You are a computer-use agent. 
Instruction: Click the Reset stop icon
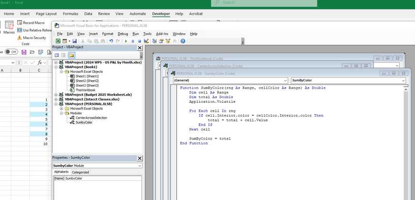pos(139,41)
